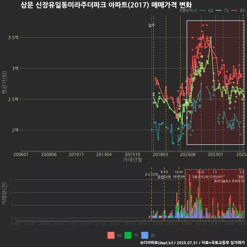The width and height of the screenshot is (247, 247).
Task: Click 200601 on the price chart x-axis
Action: click(21, 154)
